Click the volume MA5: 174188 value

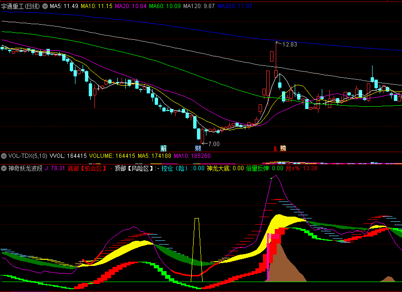point(154,156)
